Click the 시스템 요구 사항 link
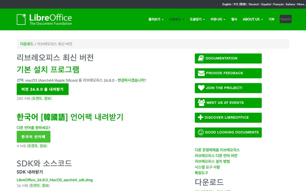 pyautogui.click(x=207, y=167)
